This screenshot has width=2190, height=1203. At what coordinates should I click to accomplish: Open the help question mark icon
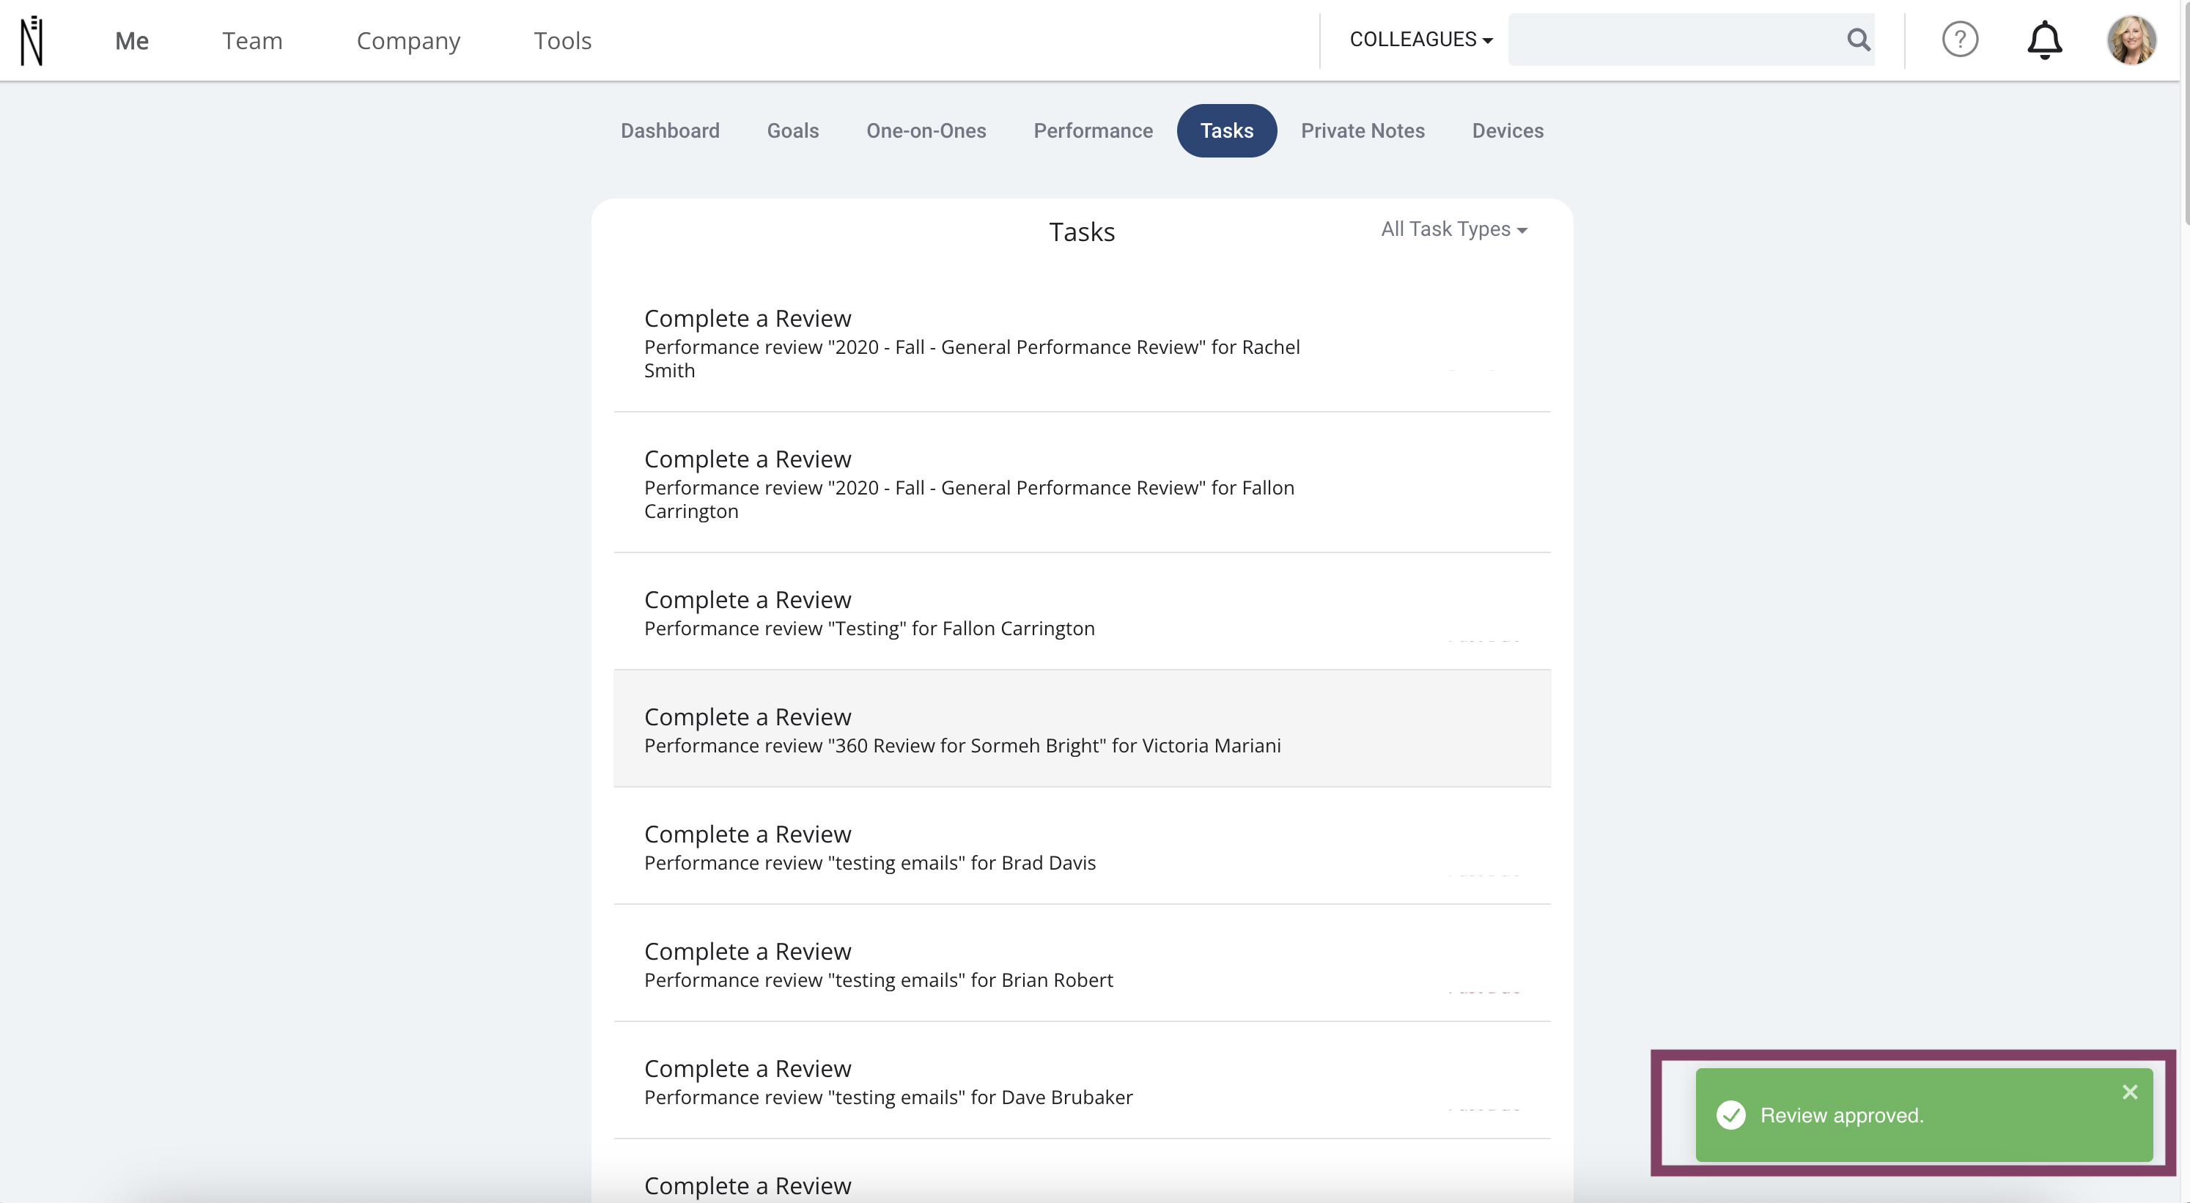pos(1960,39)
